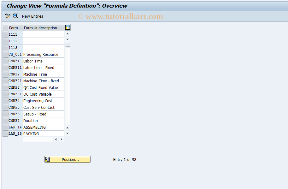Select row CMRF2 via its row selector
Screen dimensions: 288x189
pos(5,74)
